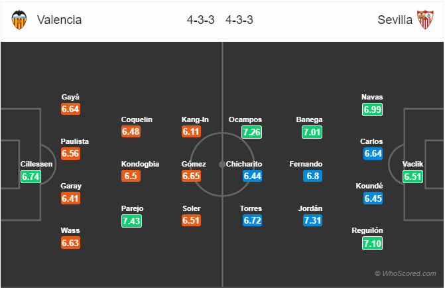Viewport: 445px width, 288px height.
Task: Select Parejo's 7.43 rating badge
Action: (132, 221)
